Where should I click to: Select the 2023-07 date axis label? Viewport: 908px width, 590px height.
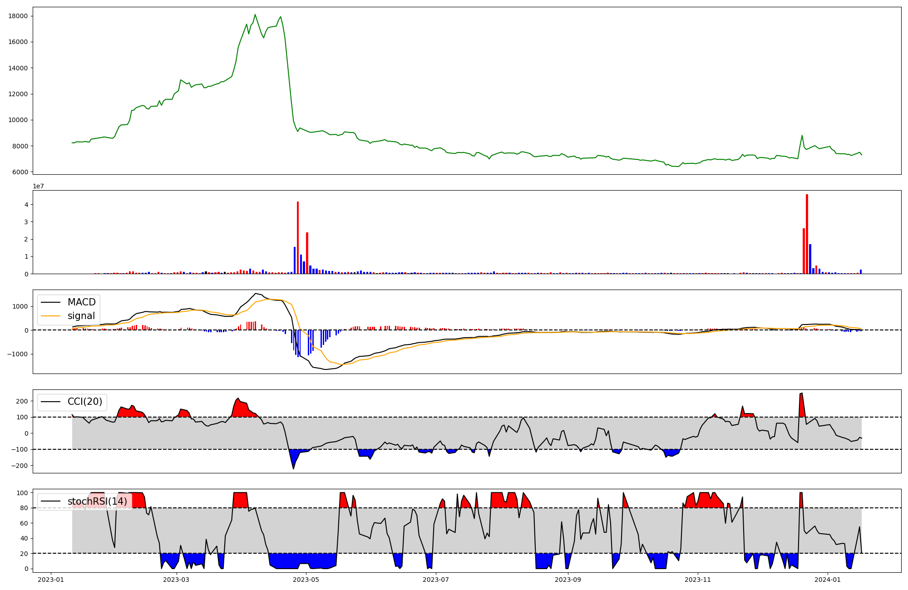[436, 580]
